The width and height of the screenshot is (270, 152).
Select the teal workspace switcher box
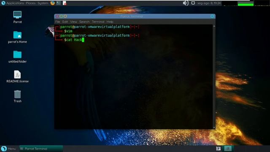pos(228,149)
